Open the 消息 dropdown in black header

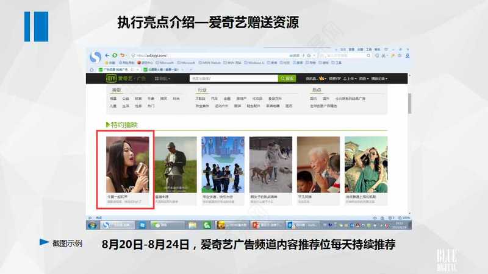[364, 79]
